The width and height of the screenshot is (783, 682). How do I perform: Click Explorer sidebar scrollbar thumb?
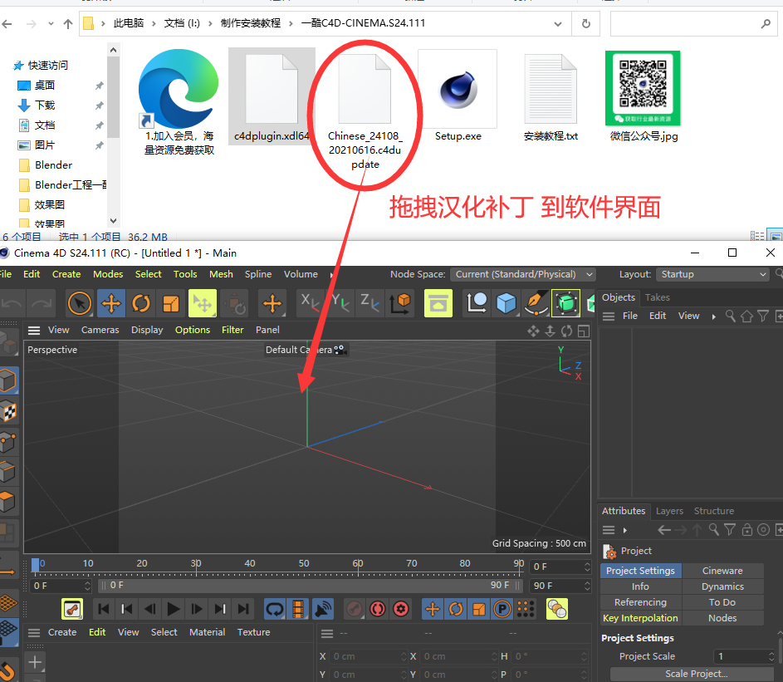point(114,97)
